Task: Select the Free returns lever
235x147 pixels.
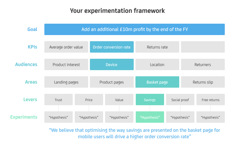Action: click(x=210, y=100)
